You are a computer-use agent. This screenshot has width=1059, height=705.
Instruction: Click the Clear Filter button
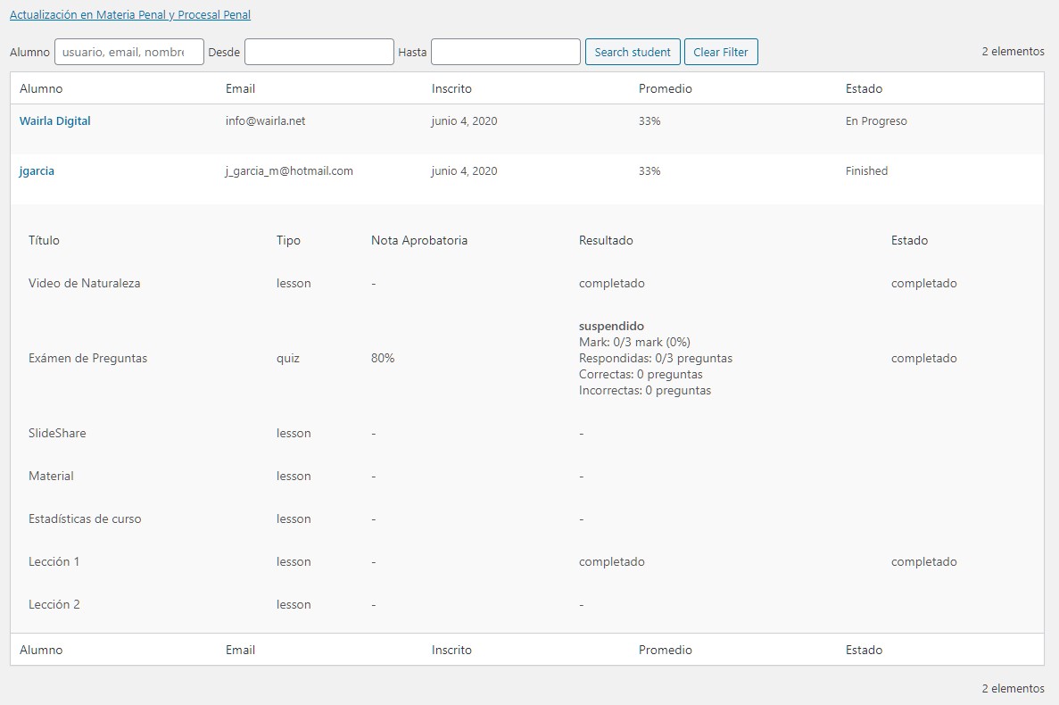click(721, 52)
